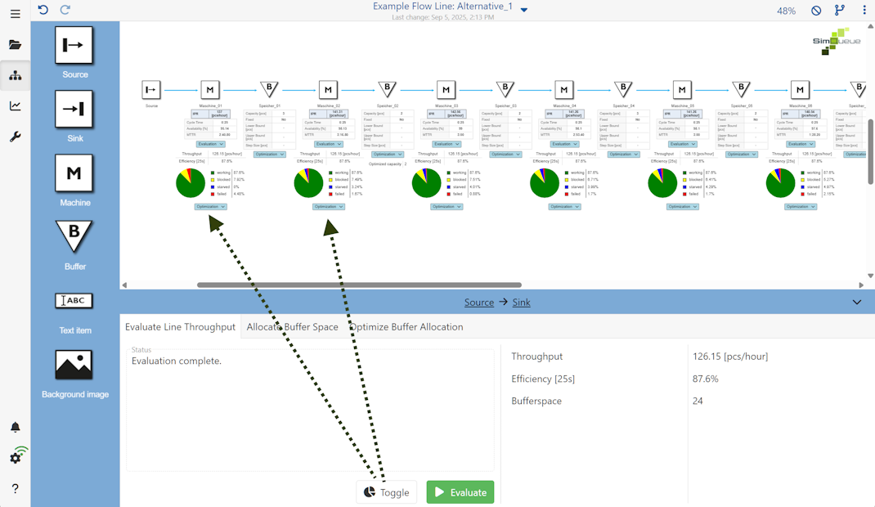Open the hamburger menu at top left
The height and width of the screenshot is (507, 875).
(15, 13)
